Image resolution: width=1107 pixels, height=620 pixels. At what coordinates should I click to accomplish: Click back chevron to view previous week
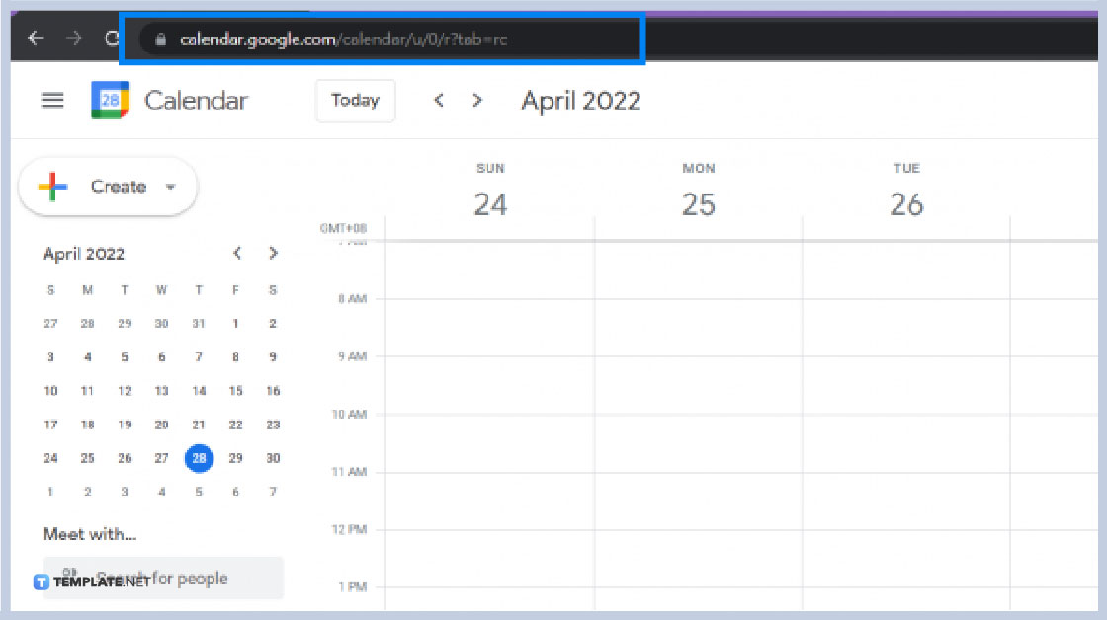(x=440, y=100)
